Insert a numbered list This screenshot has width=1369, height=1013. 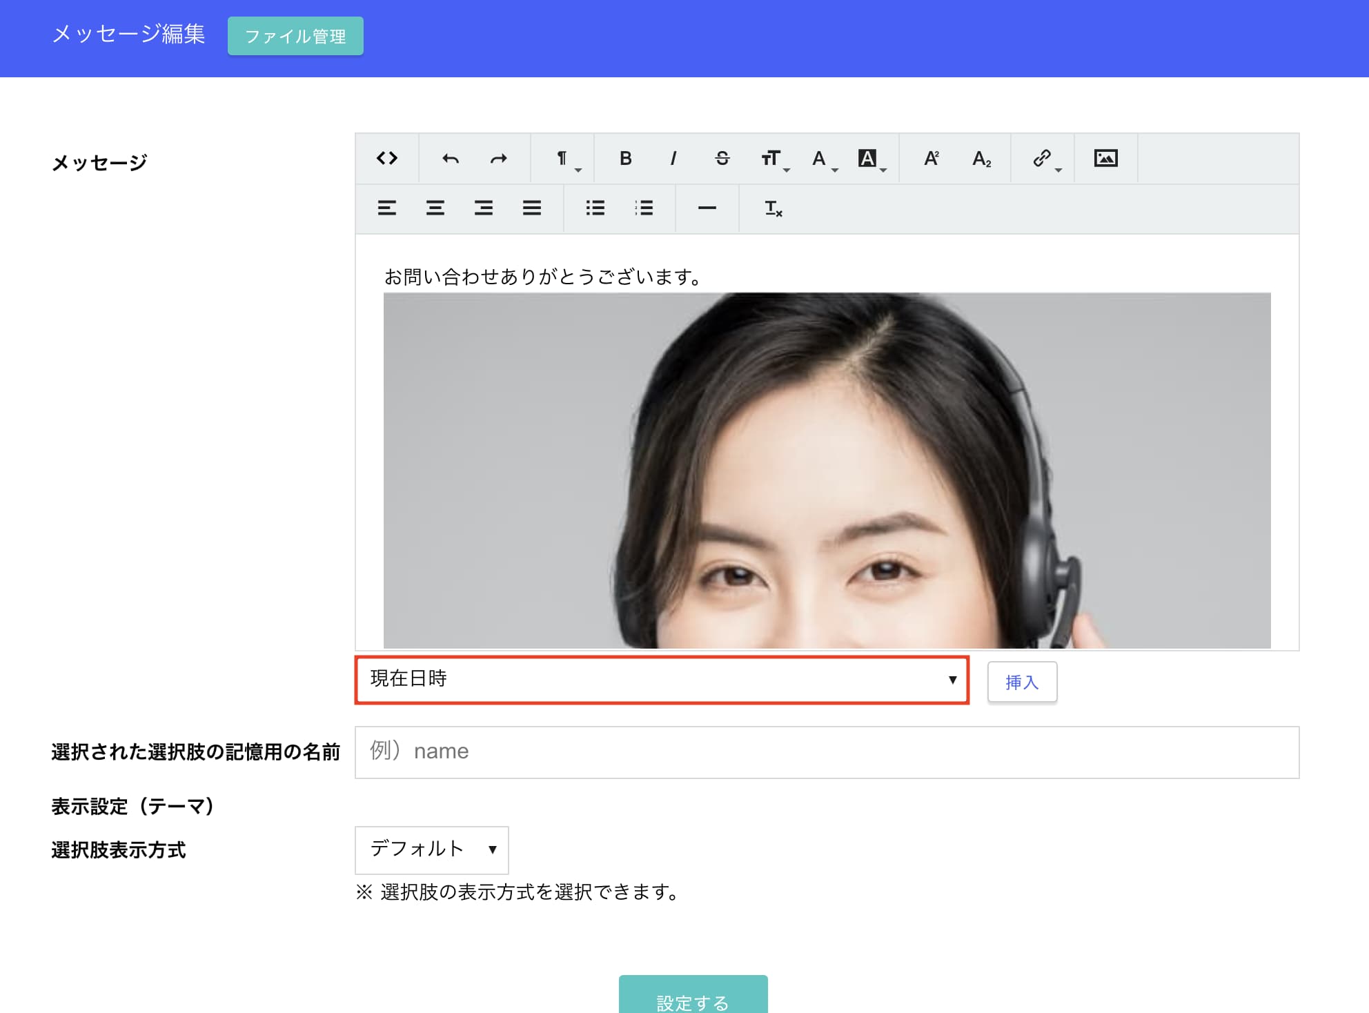(644, 208)
